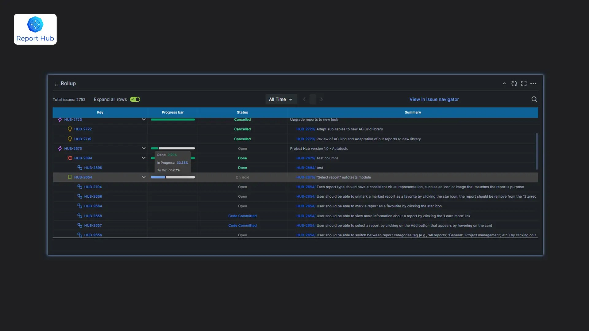Open issue HUB-2664 key link
This screenshot has width=589, height=331.
93,206
